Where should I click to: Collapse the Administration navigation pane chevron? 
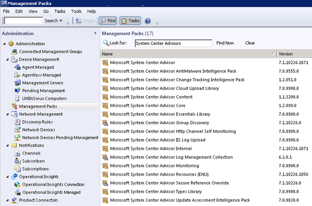[95, 33]
